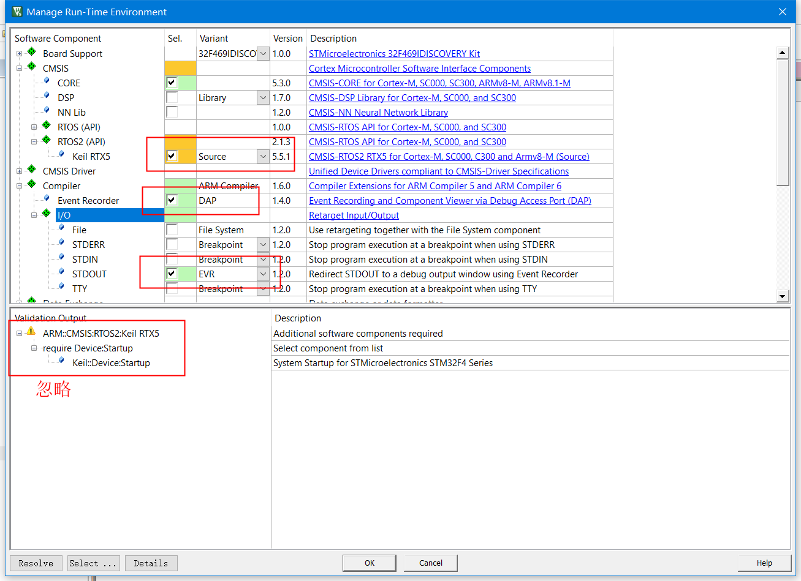Uncheck the Event Recorder checkbox

(172, 200)
